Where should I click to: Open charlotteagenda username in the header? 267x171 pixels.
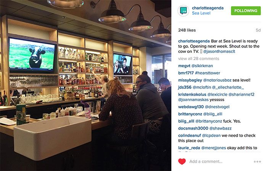207,8
